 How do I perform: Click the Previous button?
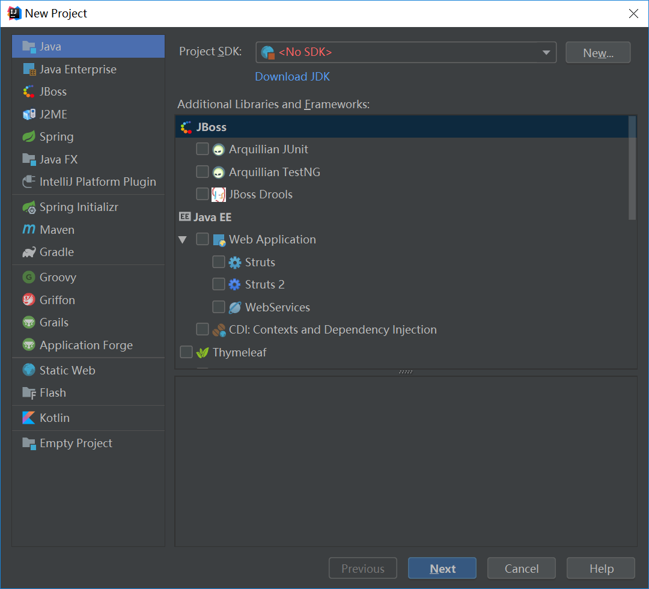(x=363, y=569)
